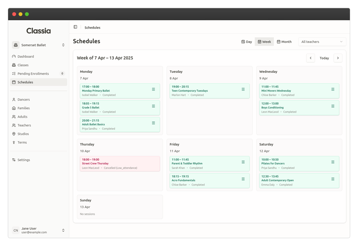This screenshot has height=246, width=358.
Task: Click the 20:00 – 21:15 time on Monday
Action: (x=91, y=120)
